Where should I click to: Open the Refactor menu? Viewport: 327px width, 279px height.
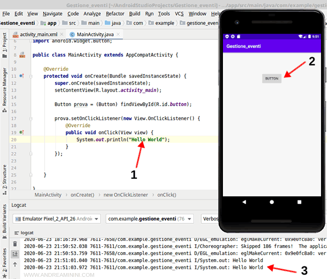point(115,13)
